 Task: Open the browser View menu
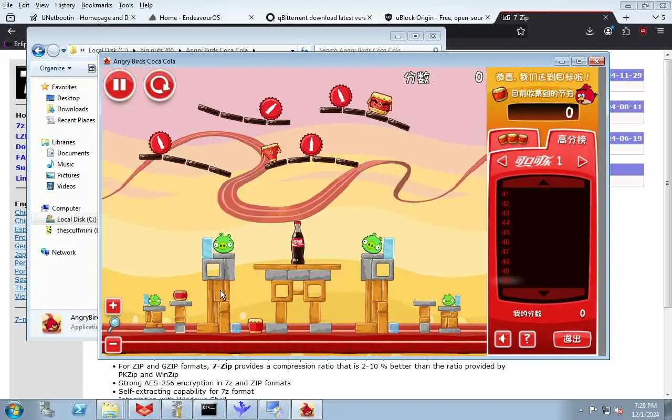pos(42,5)
